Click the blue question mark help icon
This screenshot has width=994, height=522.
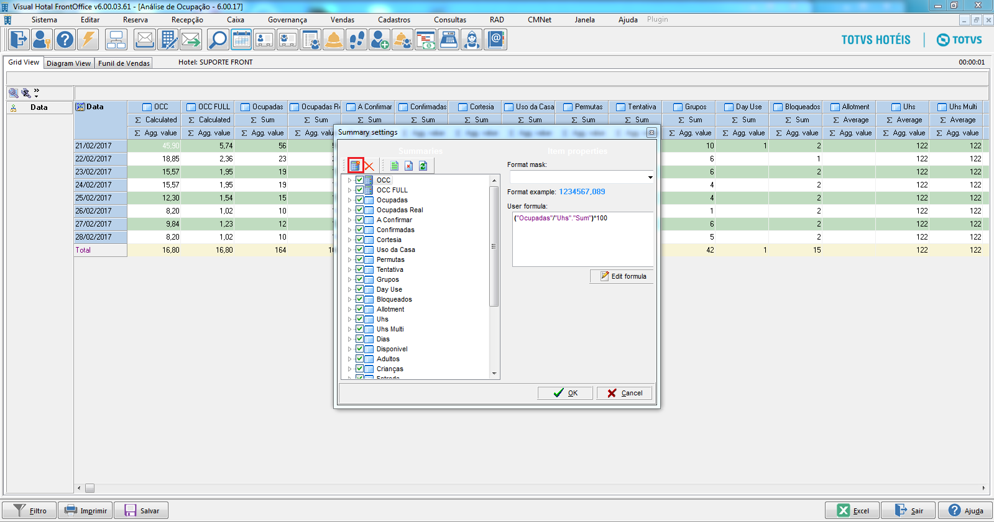click(x=65, y=40)
